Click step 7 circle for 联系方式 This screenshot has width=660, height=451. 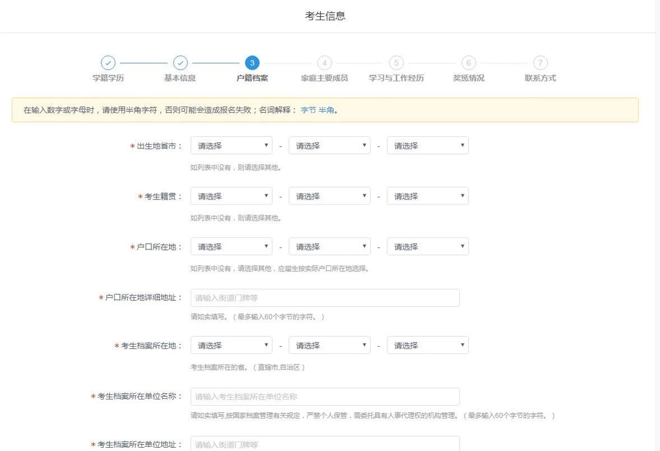click(540, 63)
